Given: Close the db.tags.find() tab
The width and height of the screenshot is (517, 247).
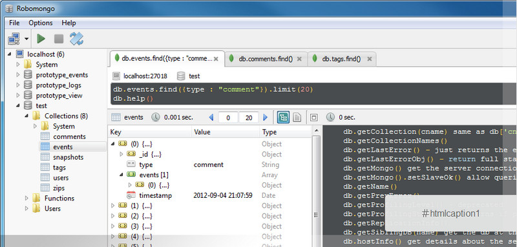Looking at the screenshot, I should (x=370, y=59).
